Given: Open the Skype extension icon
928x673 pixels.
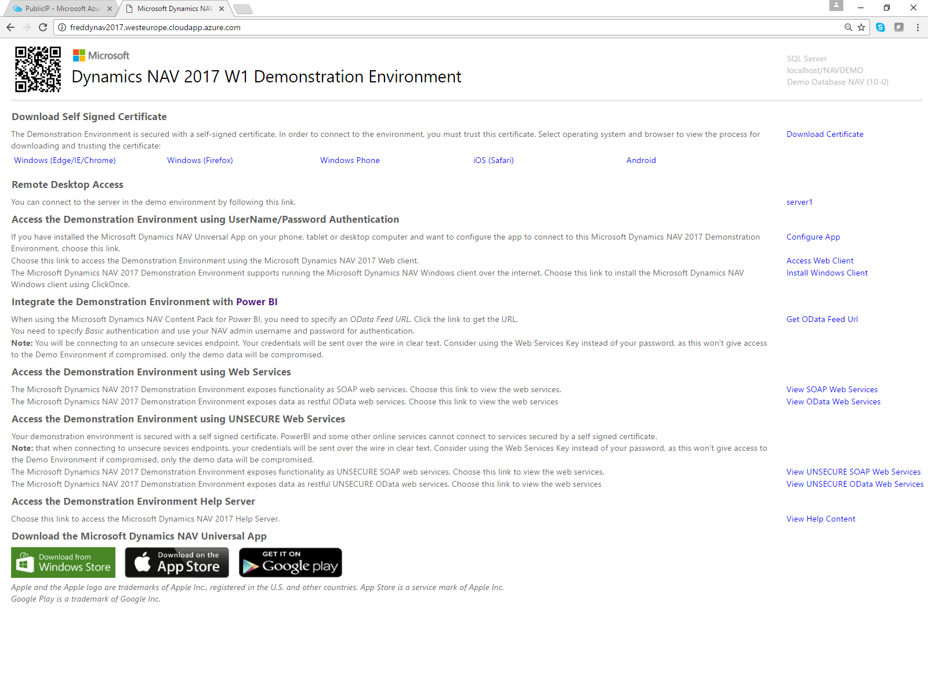Looking at the screenshot, I should click(x=880, y=27).
